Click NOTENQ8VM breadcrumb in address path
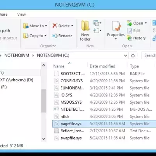Viewport: 156px width, 156px height. click(17, 55)
